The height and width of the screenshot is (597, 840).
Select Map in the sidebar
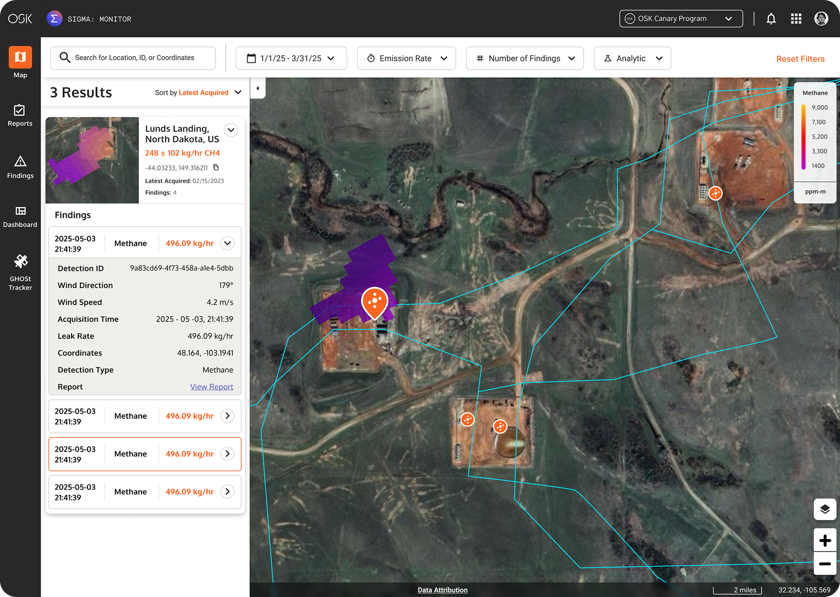click(20, 62)
